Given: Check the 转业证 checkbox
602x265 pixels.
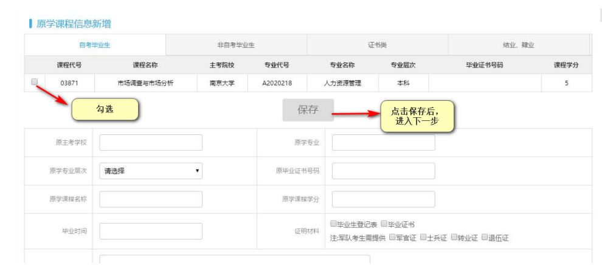Looking at the screenshot, I should [x=454, y=237].
